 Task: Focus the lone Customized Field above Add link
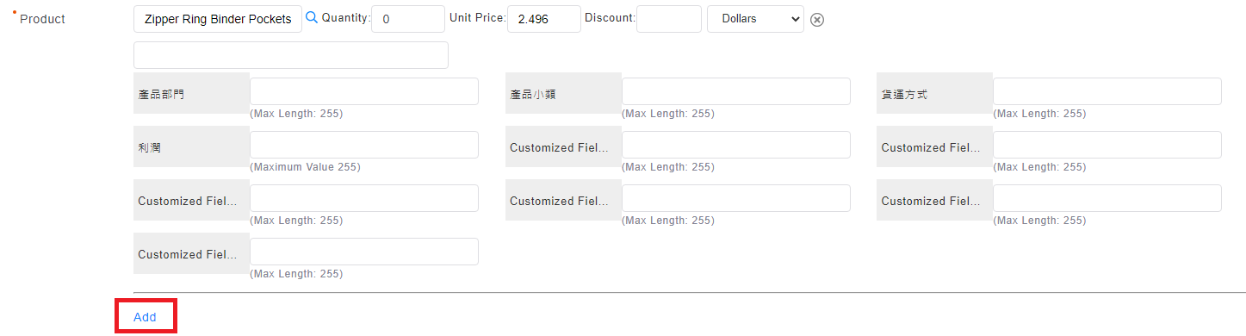364,252
